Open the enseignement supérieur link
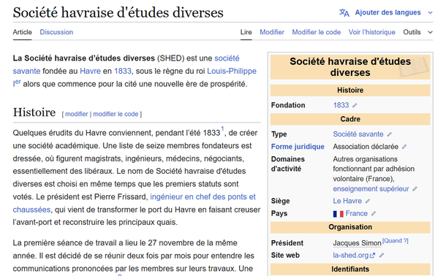446x276 pixels. click(x=371, y=189)
